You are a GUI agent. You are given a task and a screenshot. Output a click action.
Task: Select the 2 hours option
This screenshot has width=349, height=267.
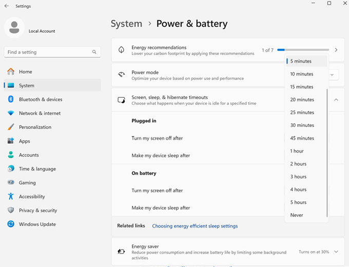coord(306,164)
